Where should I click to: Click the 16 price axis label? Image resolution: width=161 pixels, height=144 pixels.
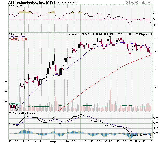click(155, 38)
